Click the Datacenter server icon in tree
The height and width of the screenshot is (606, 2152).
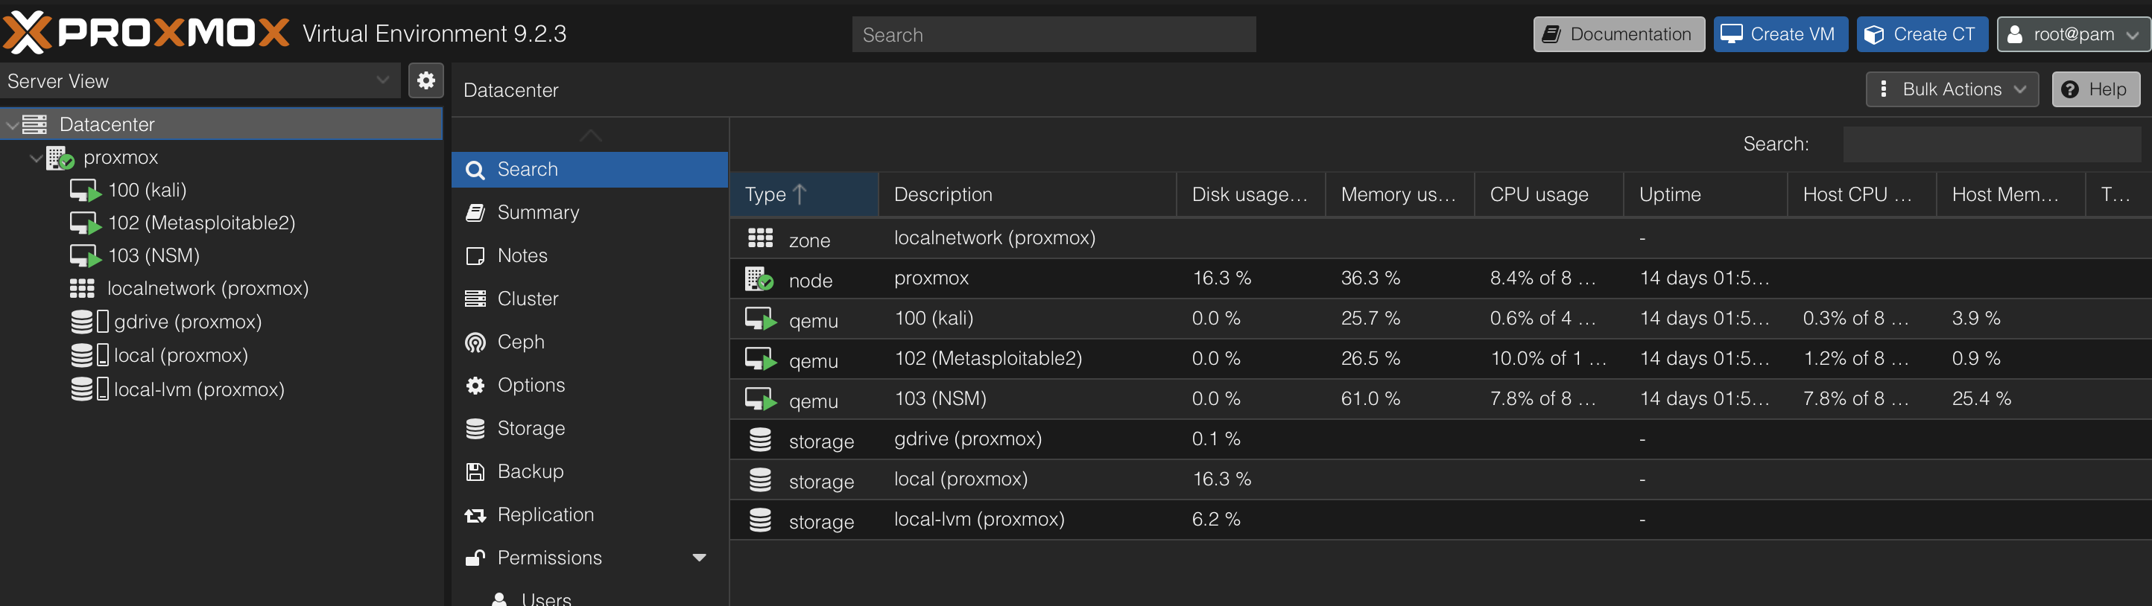tap(35, 124)
